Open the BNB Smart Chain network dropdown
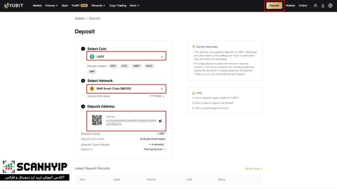337x189 pixels. (126, 89)
